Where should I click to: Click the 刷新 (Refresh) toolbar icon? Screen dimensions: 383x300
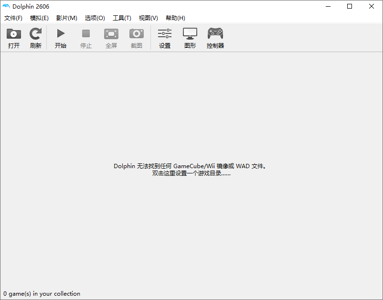[36, 34]
